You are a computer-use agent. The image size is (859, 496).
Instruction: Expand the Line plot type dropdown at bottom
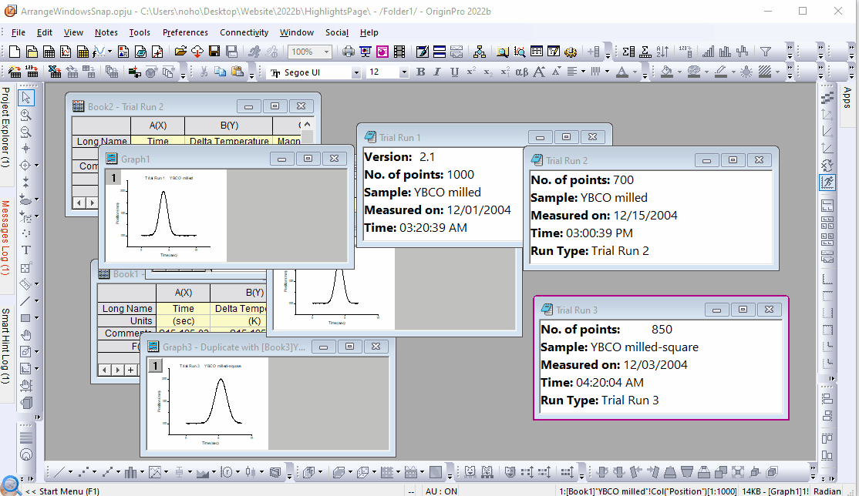(x=70, y=472)
